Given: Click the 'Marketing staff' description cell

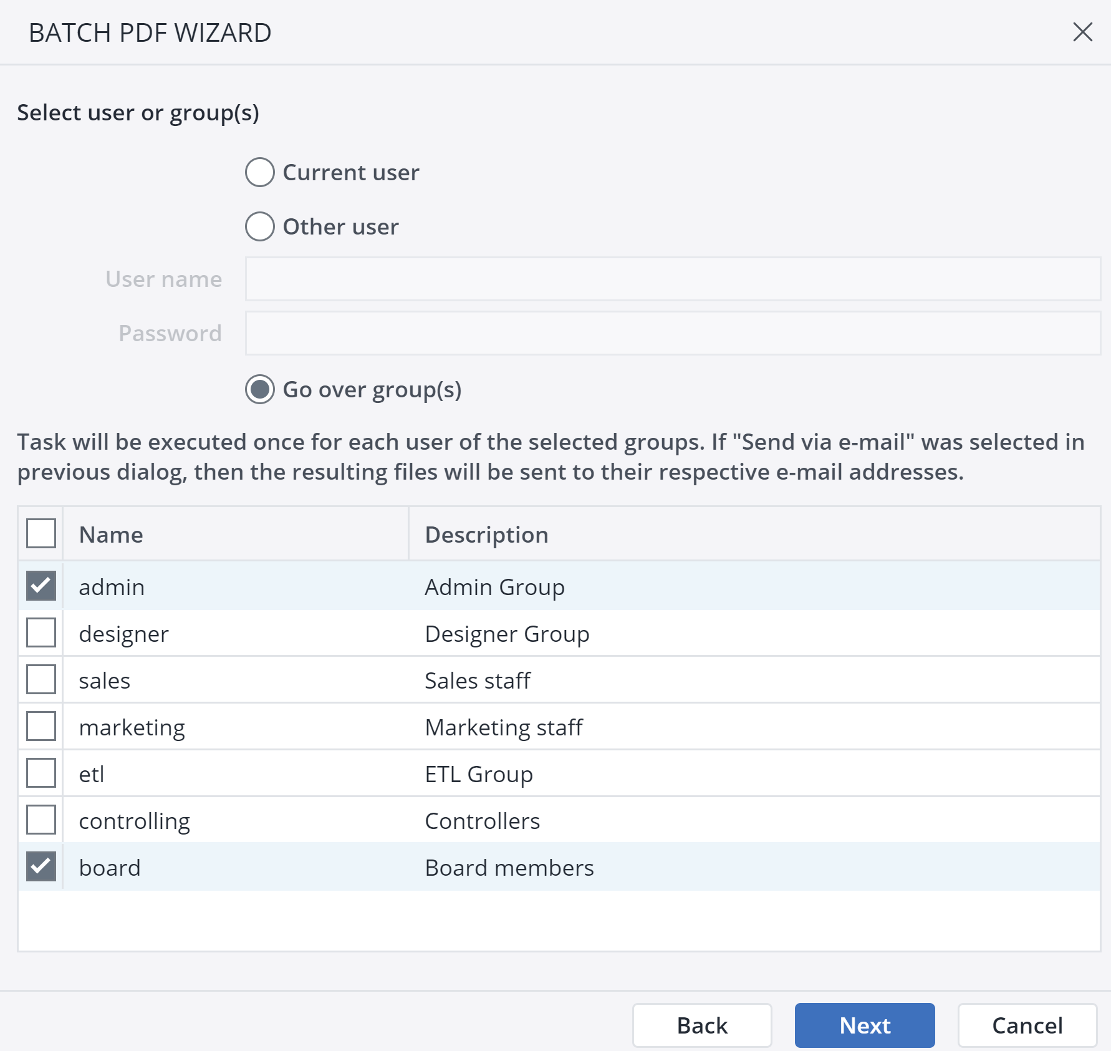Looking at the screenshot, I should tap(754, 727).
